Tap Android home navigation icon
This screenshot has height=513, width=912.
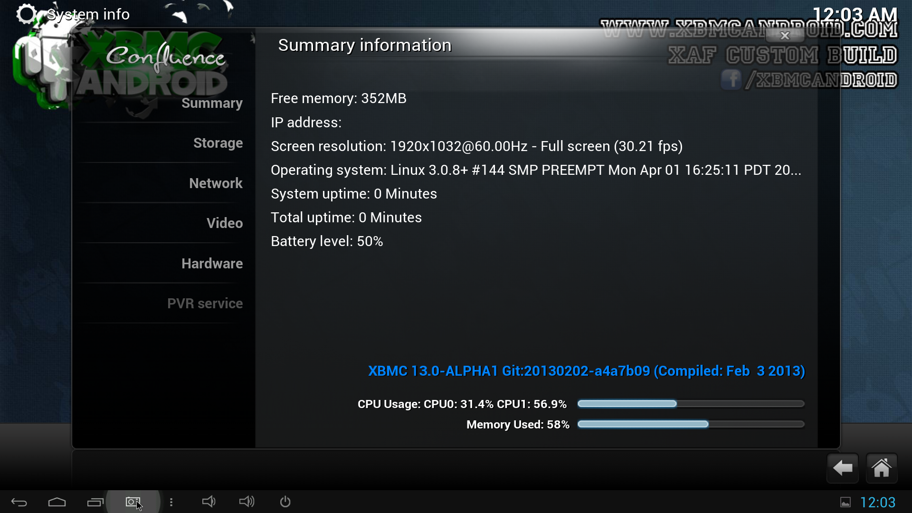coord(57,502)
